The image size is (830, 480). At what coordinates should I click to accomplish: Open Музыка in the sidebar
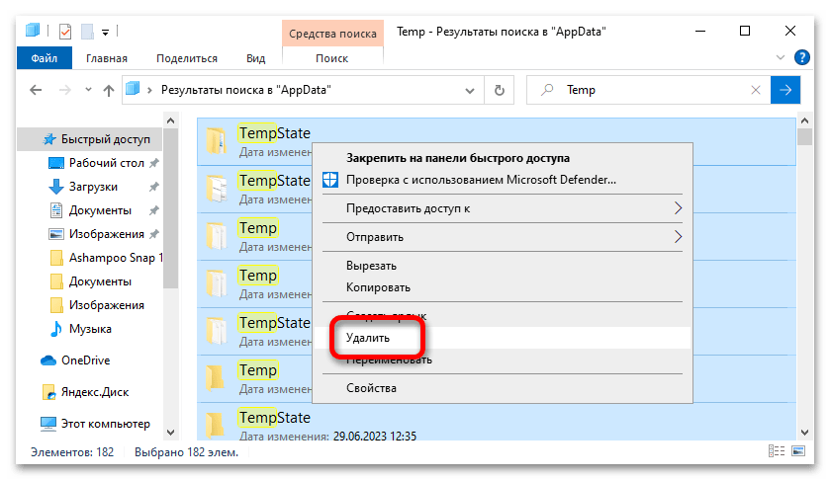[90, 329]
